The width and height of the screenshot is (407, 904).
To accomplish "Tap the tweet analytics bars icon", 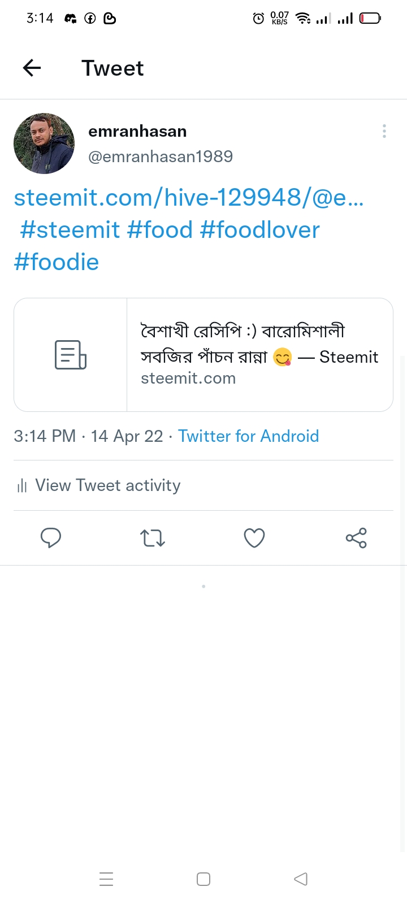I will (22, 486).
